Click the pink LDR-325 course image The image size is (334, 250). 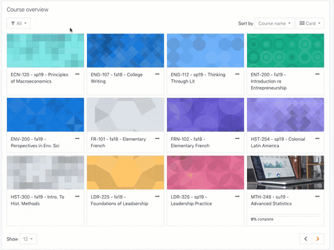pos(205,173)
